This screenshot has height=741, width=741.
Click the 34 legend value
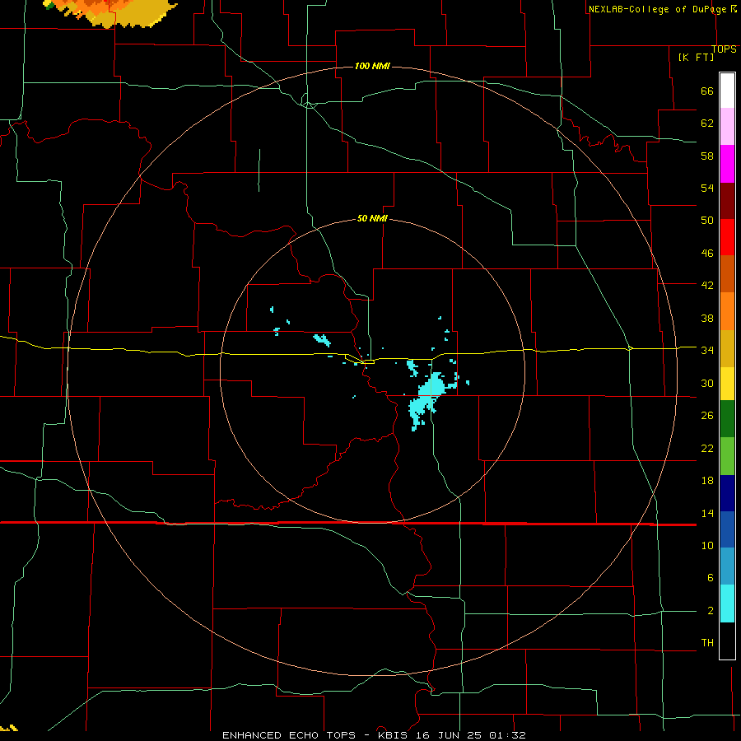pos(707,350)
